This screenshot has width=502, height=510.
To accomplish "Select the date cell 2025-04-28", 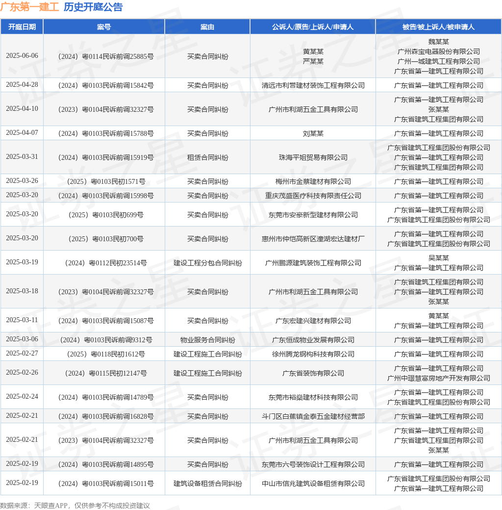I will pyautogui.click(x=22, y=84).
